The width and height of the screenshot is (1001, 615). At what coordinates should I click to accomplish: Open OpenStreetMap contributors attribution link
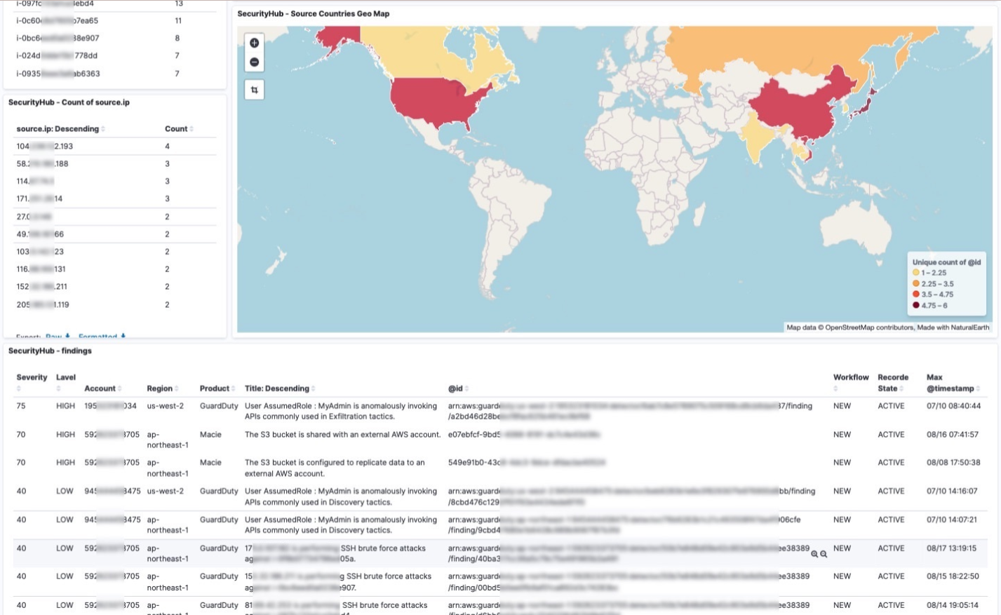[x=869, y=327]
